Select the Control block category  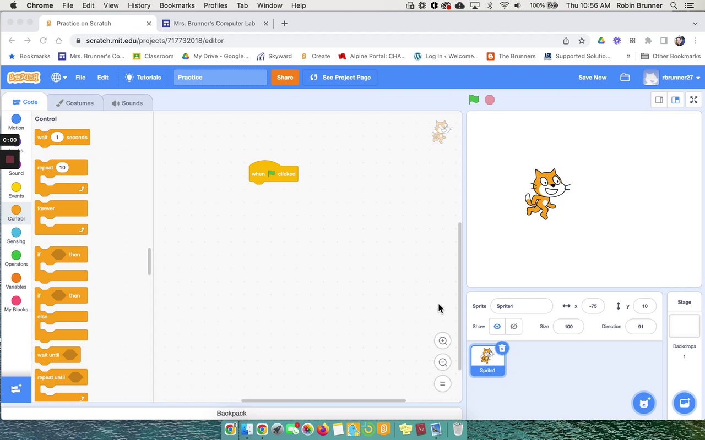tap(16, 213)
